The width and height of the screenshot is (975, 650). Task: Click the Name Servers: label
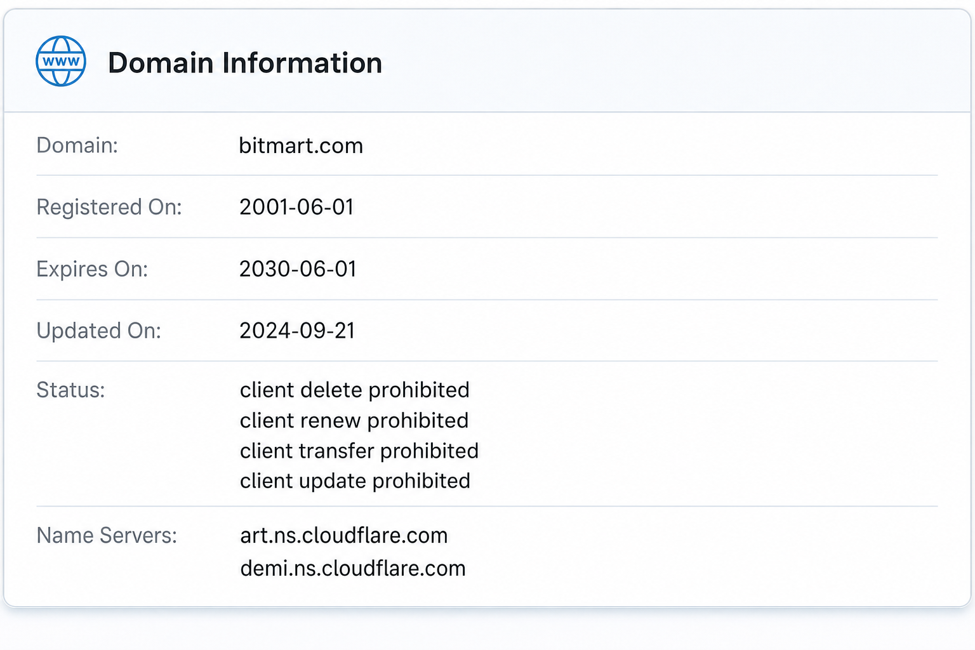[107, 535]
